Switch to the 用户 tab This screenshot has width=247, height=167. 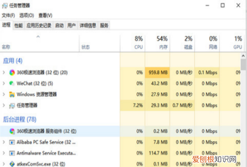(x=71, y=25)
